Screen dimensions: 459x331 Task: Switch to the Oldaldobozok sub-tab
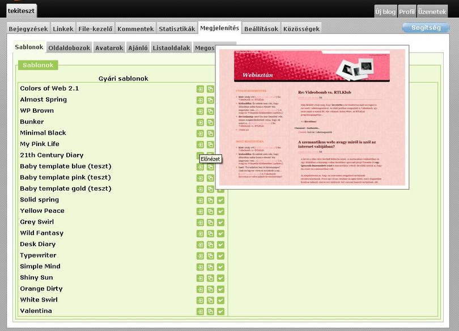(69, 48)
